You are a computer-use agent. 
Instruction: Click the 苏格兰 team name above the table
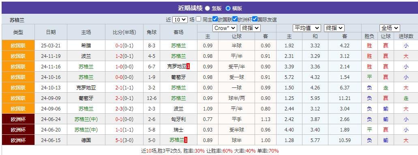[x=17, y=20]
